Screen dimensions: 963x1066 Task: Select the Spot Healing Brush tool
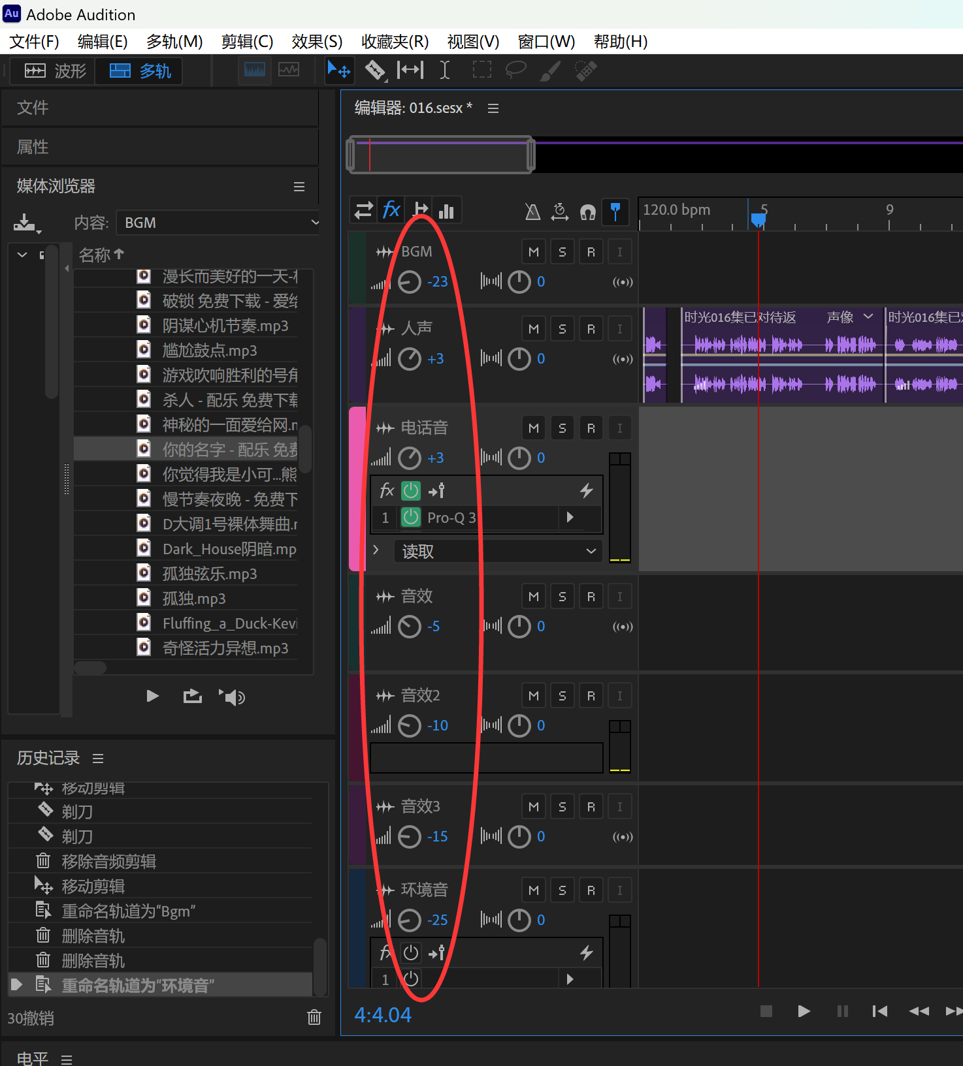point(585,70)
